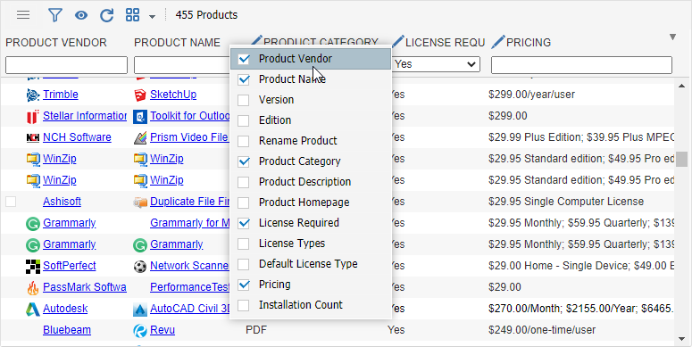The image size is (692, 347).
Task: Check the Installation Count column checkbox
Action: (243, 305)
